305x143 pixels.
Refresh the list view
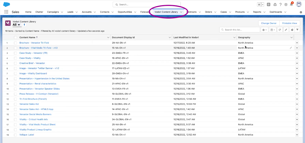[x=280, y=30]
